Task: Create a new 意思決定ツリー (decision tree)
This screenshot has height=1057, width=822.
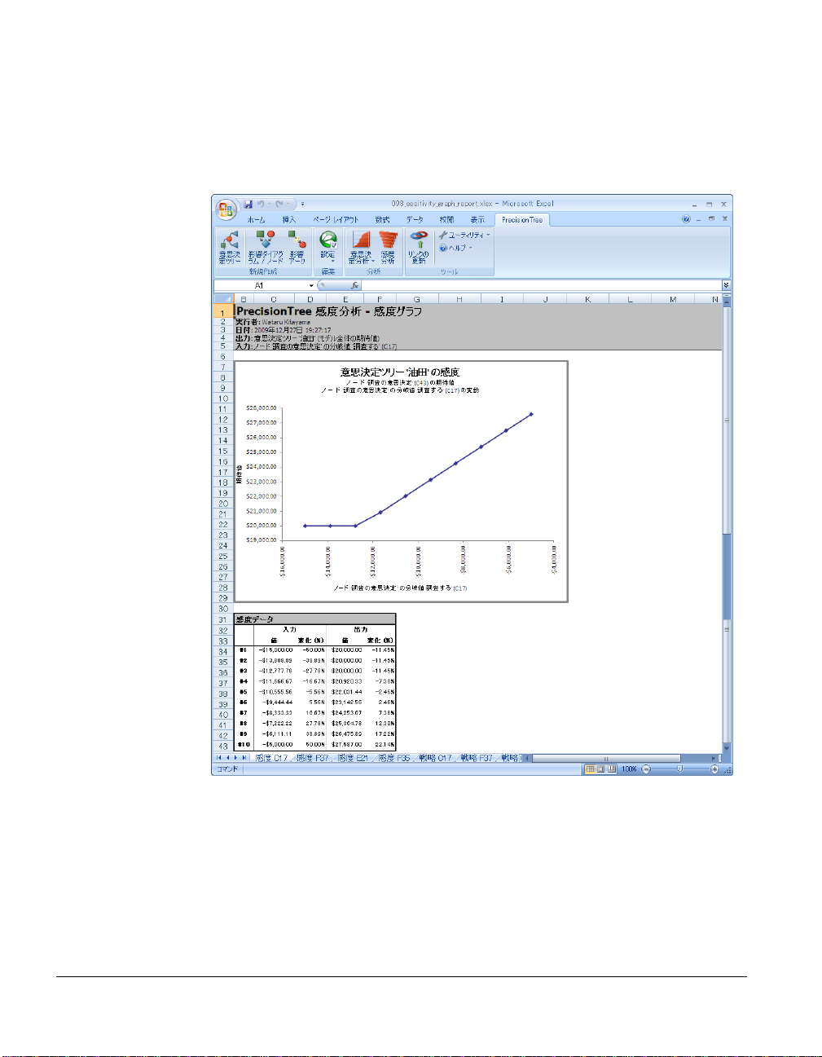Action: (x=230, y=247)
